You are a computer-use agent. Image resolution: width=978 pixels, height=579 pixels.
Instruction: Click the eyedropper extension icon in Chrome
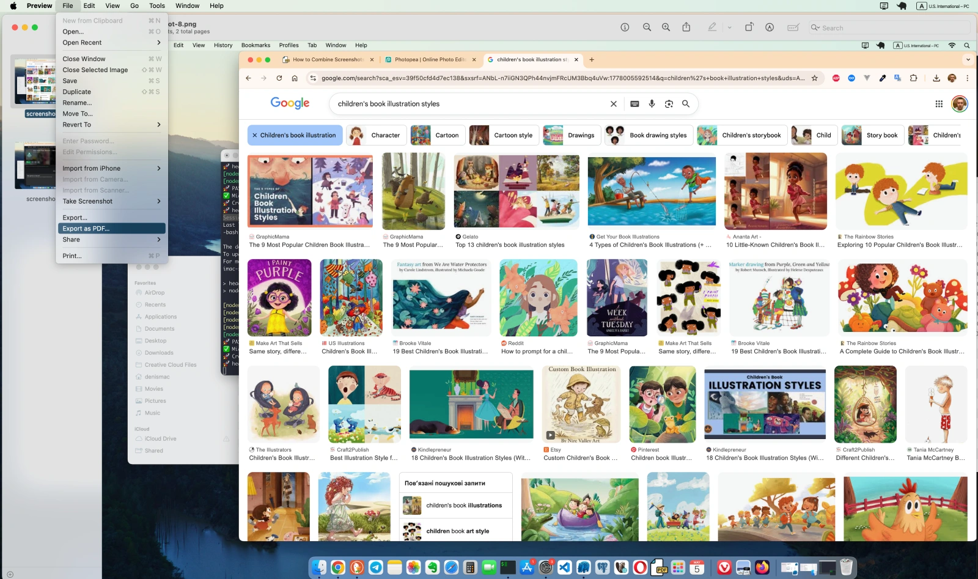point(883,78)
